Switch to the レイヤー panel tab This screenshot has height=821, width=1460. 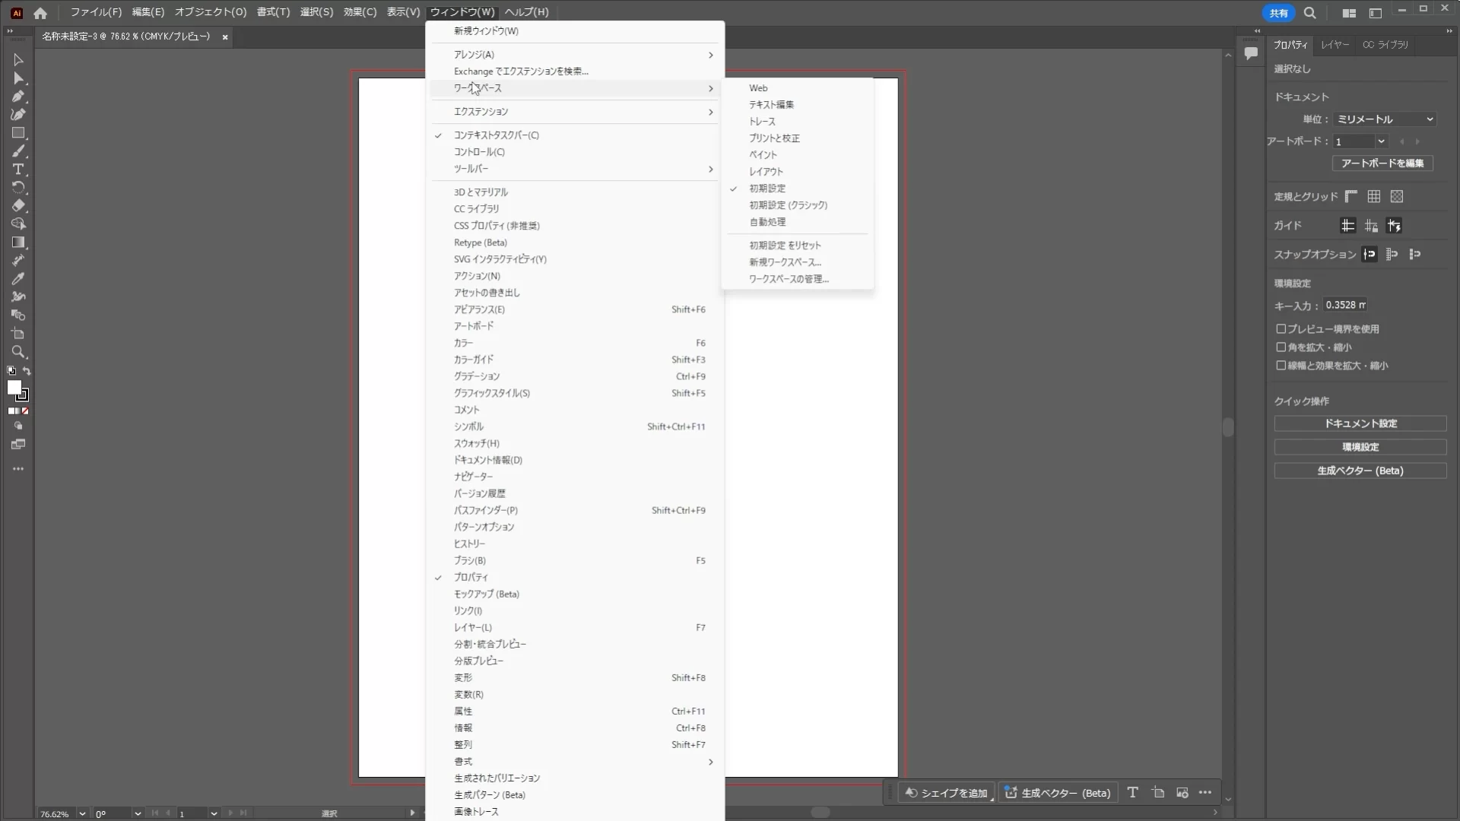1335,45
